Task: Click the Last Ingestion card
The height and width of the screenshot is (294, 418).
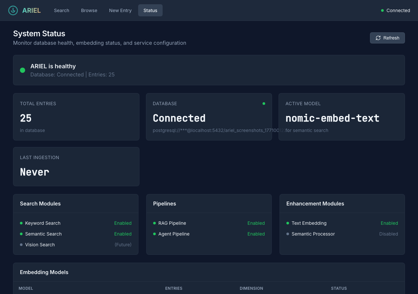Action: click(x=76, y=166)
